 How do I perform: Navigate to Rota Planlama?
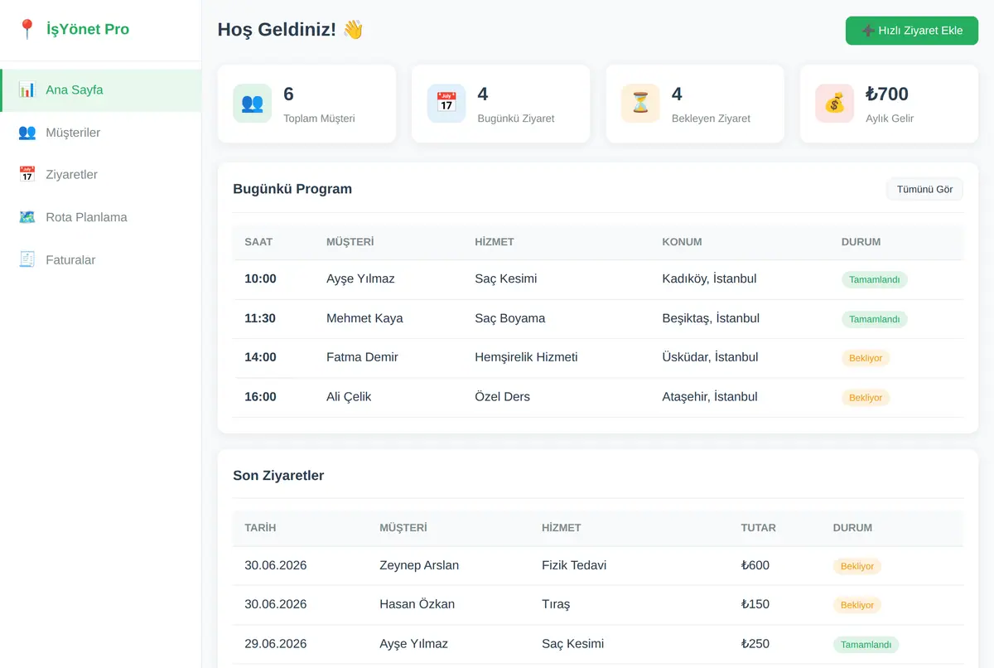[x=101, y=217]
